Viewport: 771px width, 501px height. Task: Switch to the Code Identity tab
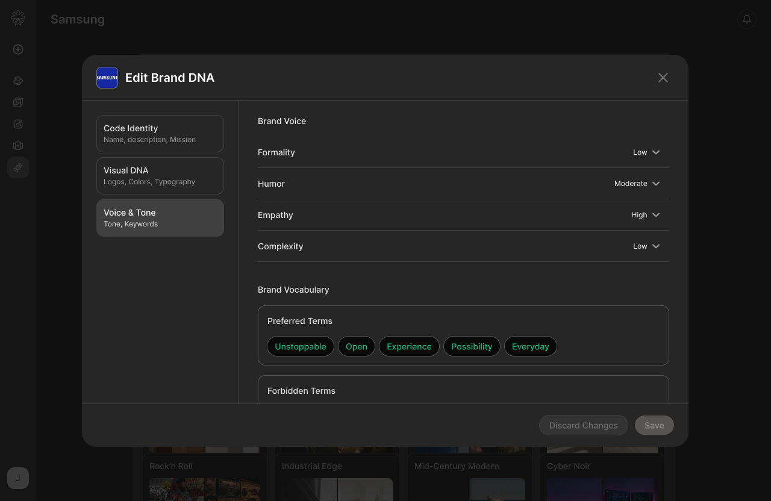(160, 134)
